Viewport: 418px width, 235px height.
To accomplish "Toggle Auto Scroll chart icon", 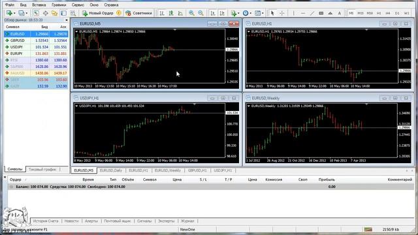I will (x=212, y=13).
